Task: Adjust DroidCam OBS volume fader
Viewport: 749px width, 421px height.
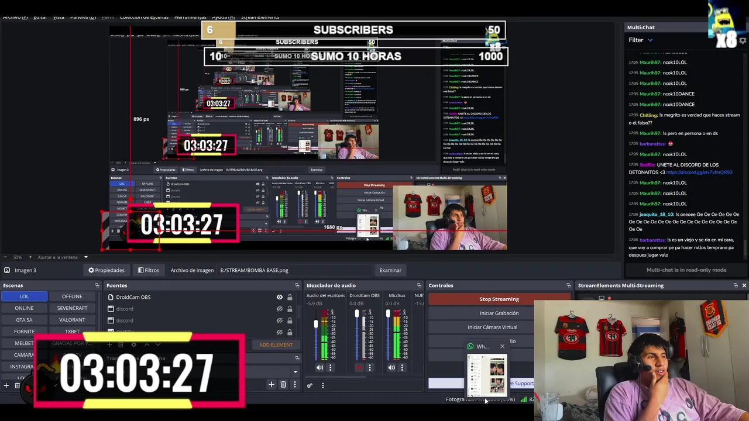Action: 357,315
